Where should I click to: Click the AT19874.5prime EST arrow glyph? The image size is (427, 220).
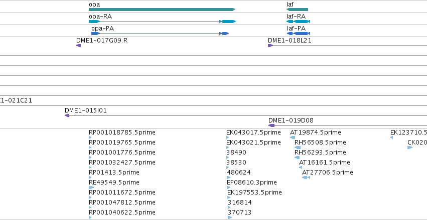click(x=293, y=137)
